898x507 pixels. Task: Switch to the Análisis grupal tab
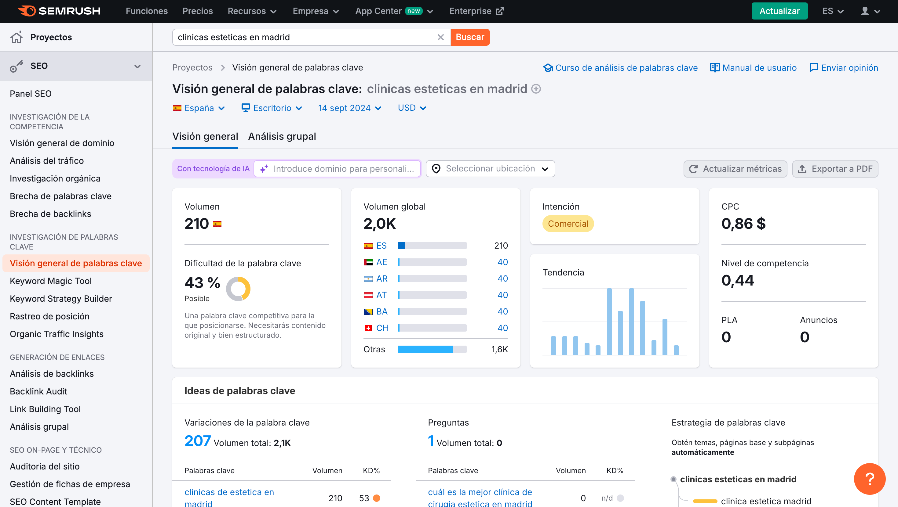point(282,136)
